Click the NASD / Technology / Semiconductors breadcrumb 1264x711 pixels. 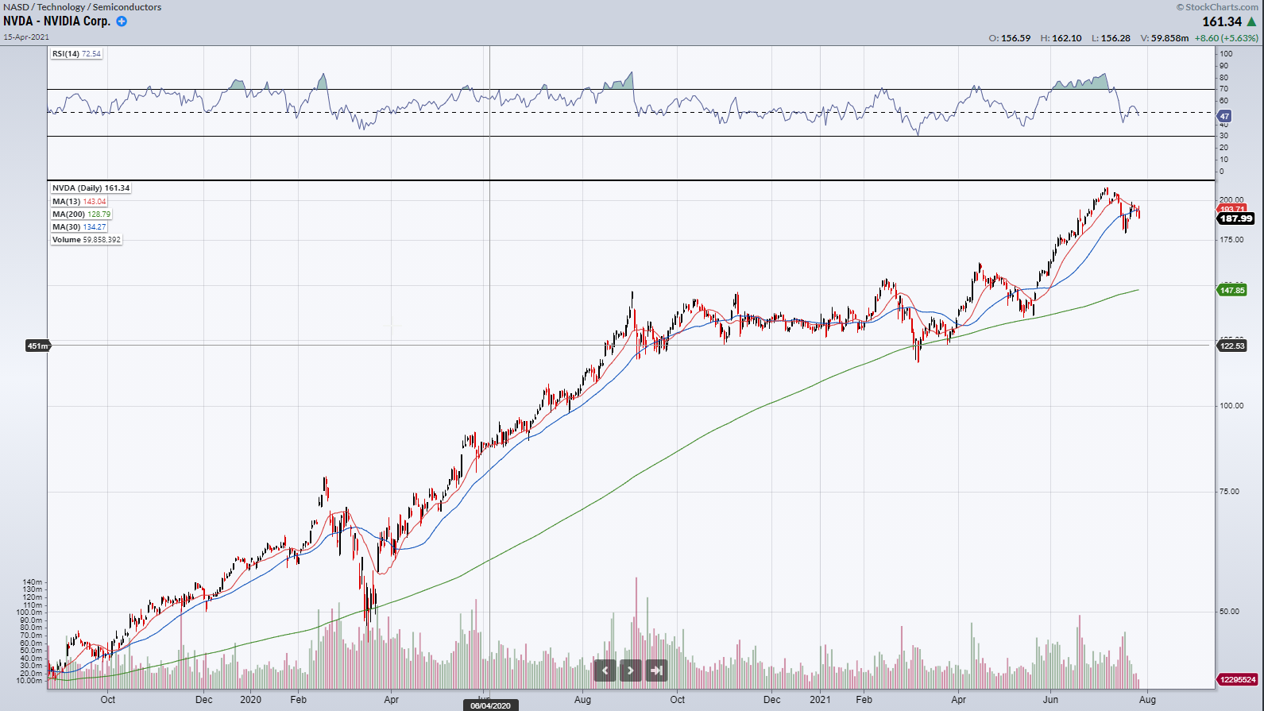83,7
